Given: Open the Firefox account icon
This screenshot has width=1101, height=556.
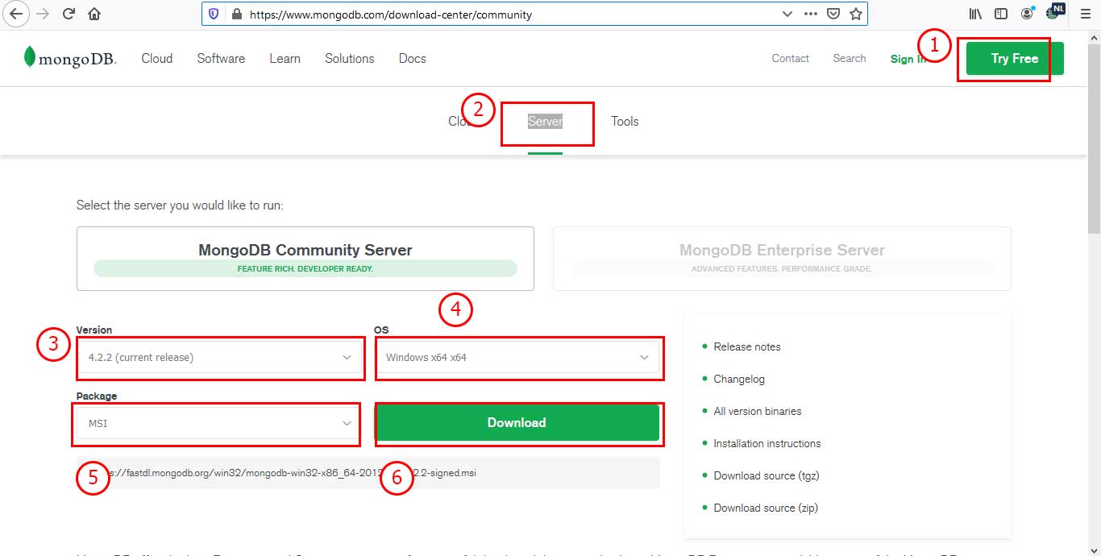Looking at the screenshot, I should pyautogui.click(x=1027, y=13).
